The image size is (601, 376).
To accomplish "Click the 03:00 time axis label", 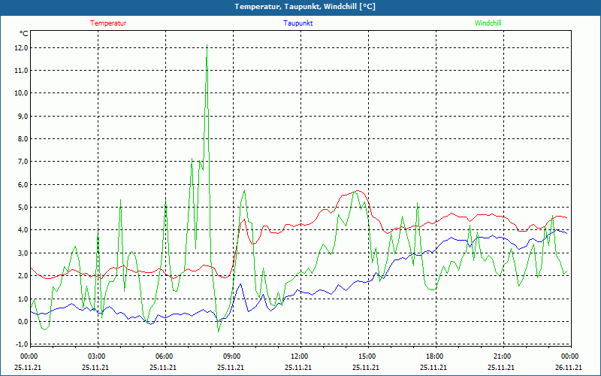I will 95,356.
